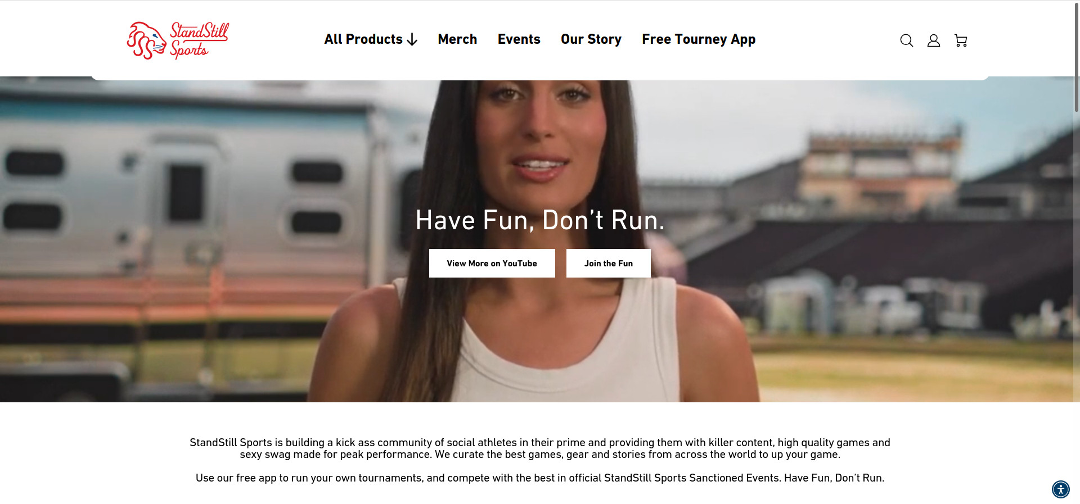
Task: Open the Merch menu item
Action: pos(457,39)
